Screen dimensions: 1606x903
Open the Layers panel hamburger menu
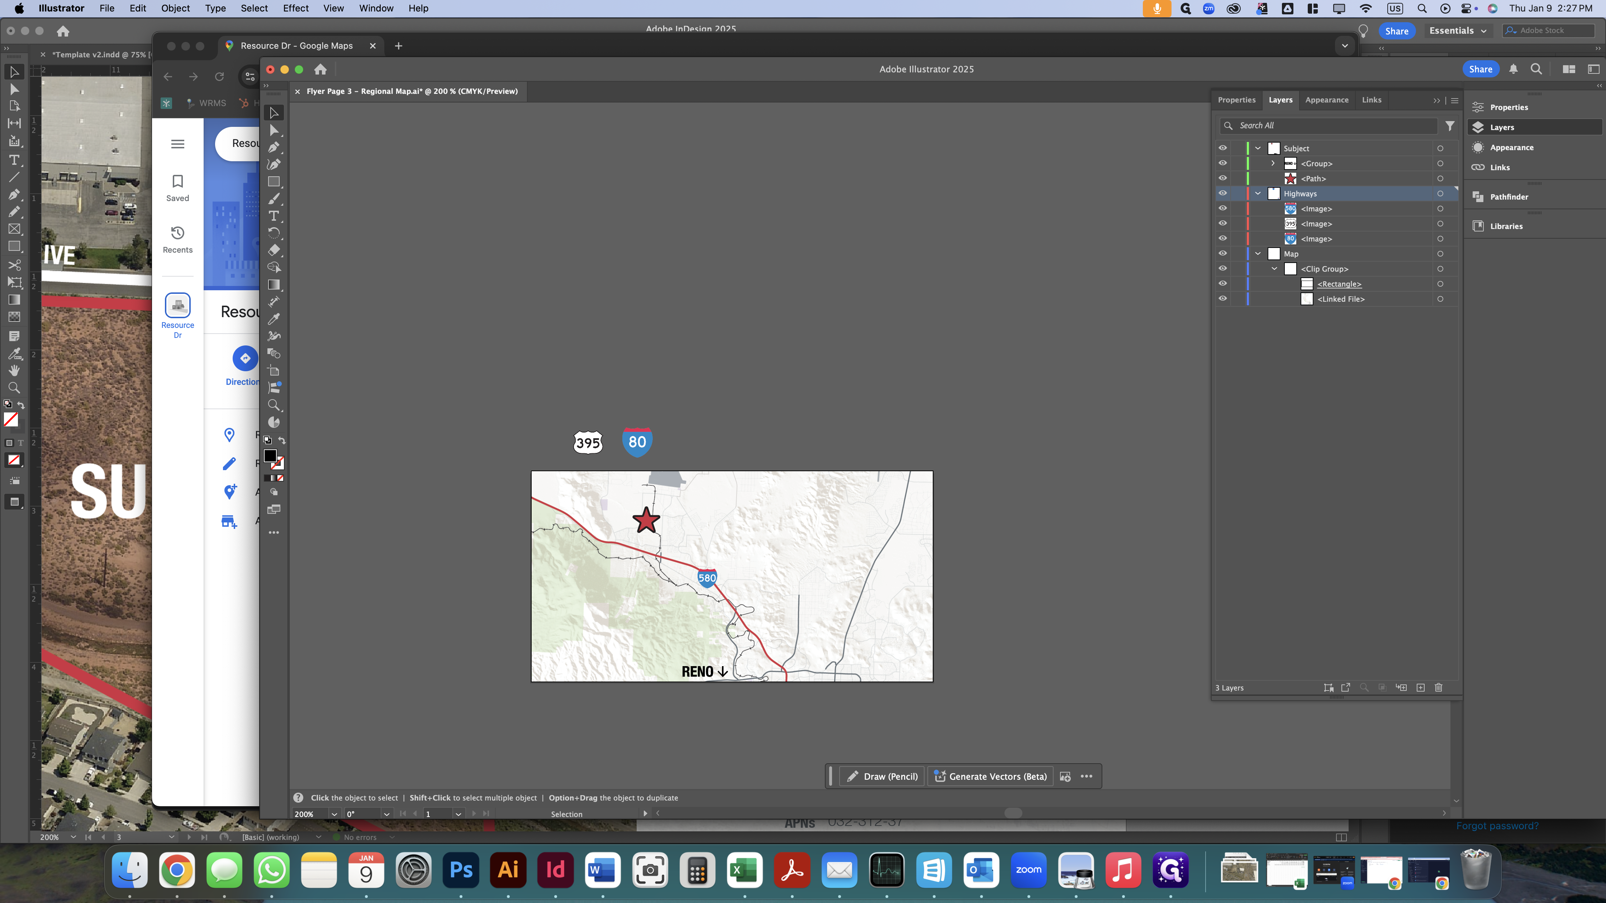[1454, 100]
